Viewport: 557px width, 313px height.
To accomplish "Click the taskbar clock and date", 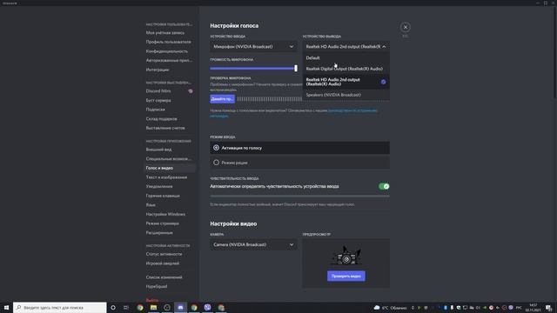I will (533, 307).
